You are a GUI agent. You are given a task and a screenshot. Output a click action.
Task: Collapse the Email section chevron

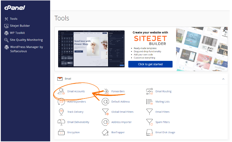223,79
